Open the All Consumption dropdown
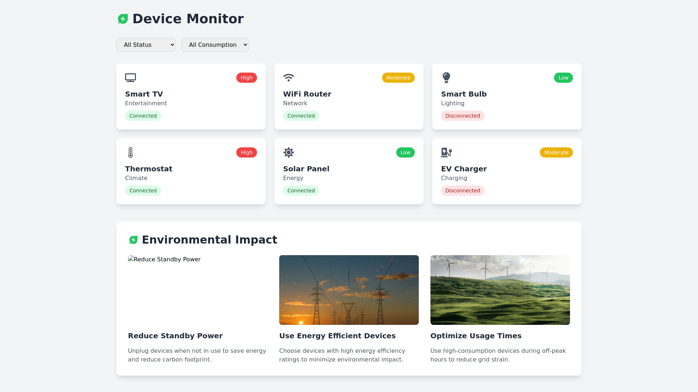This screenshot has height=392, width=698. click(215, 45)
